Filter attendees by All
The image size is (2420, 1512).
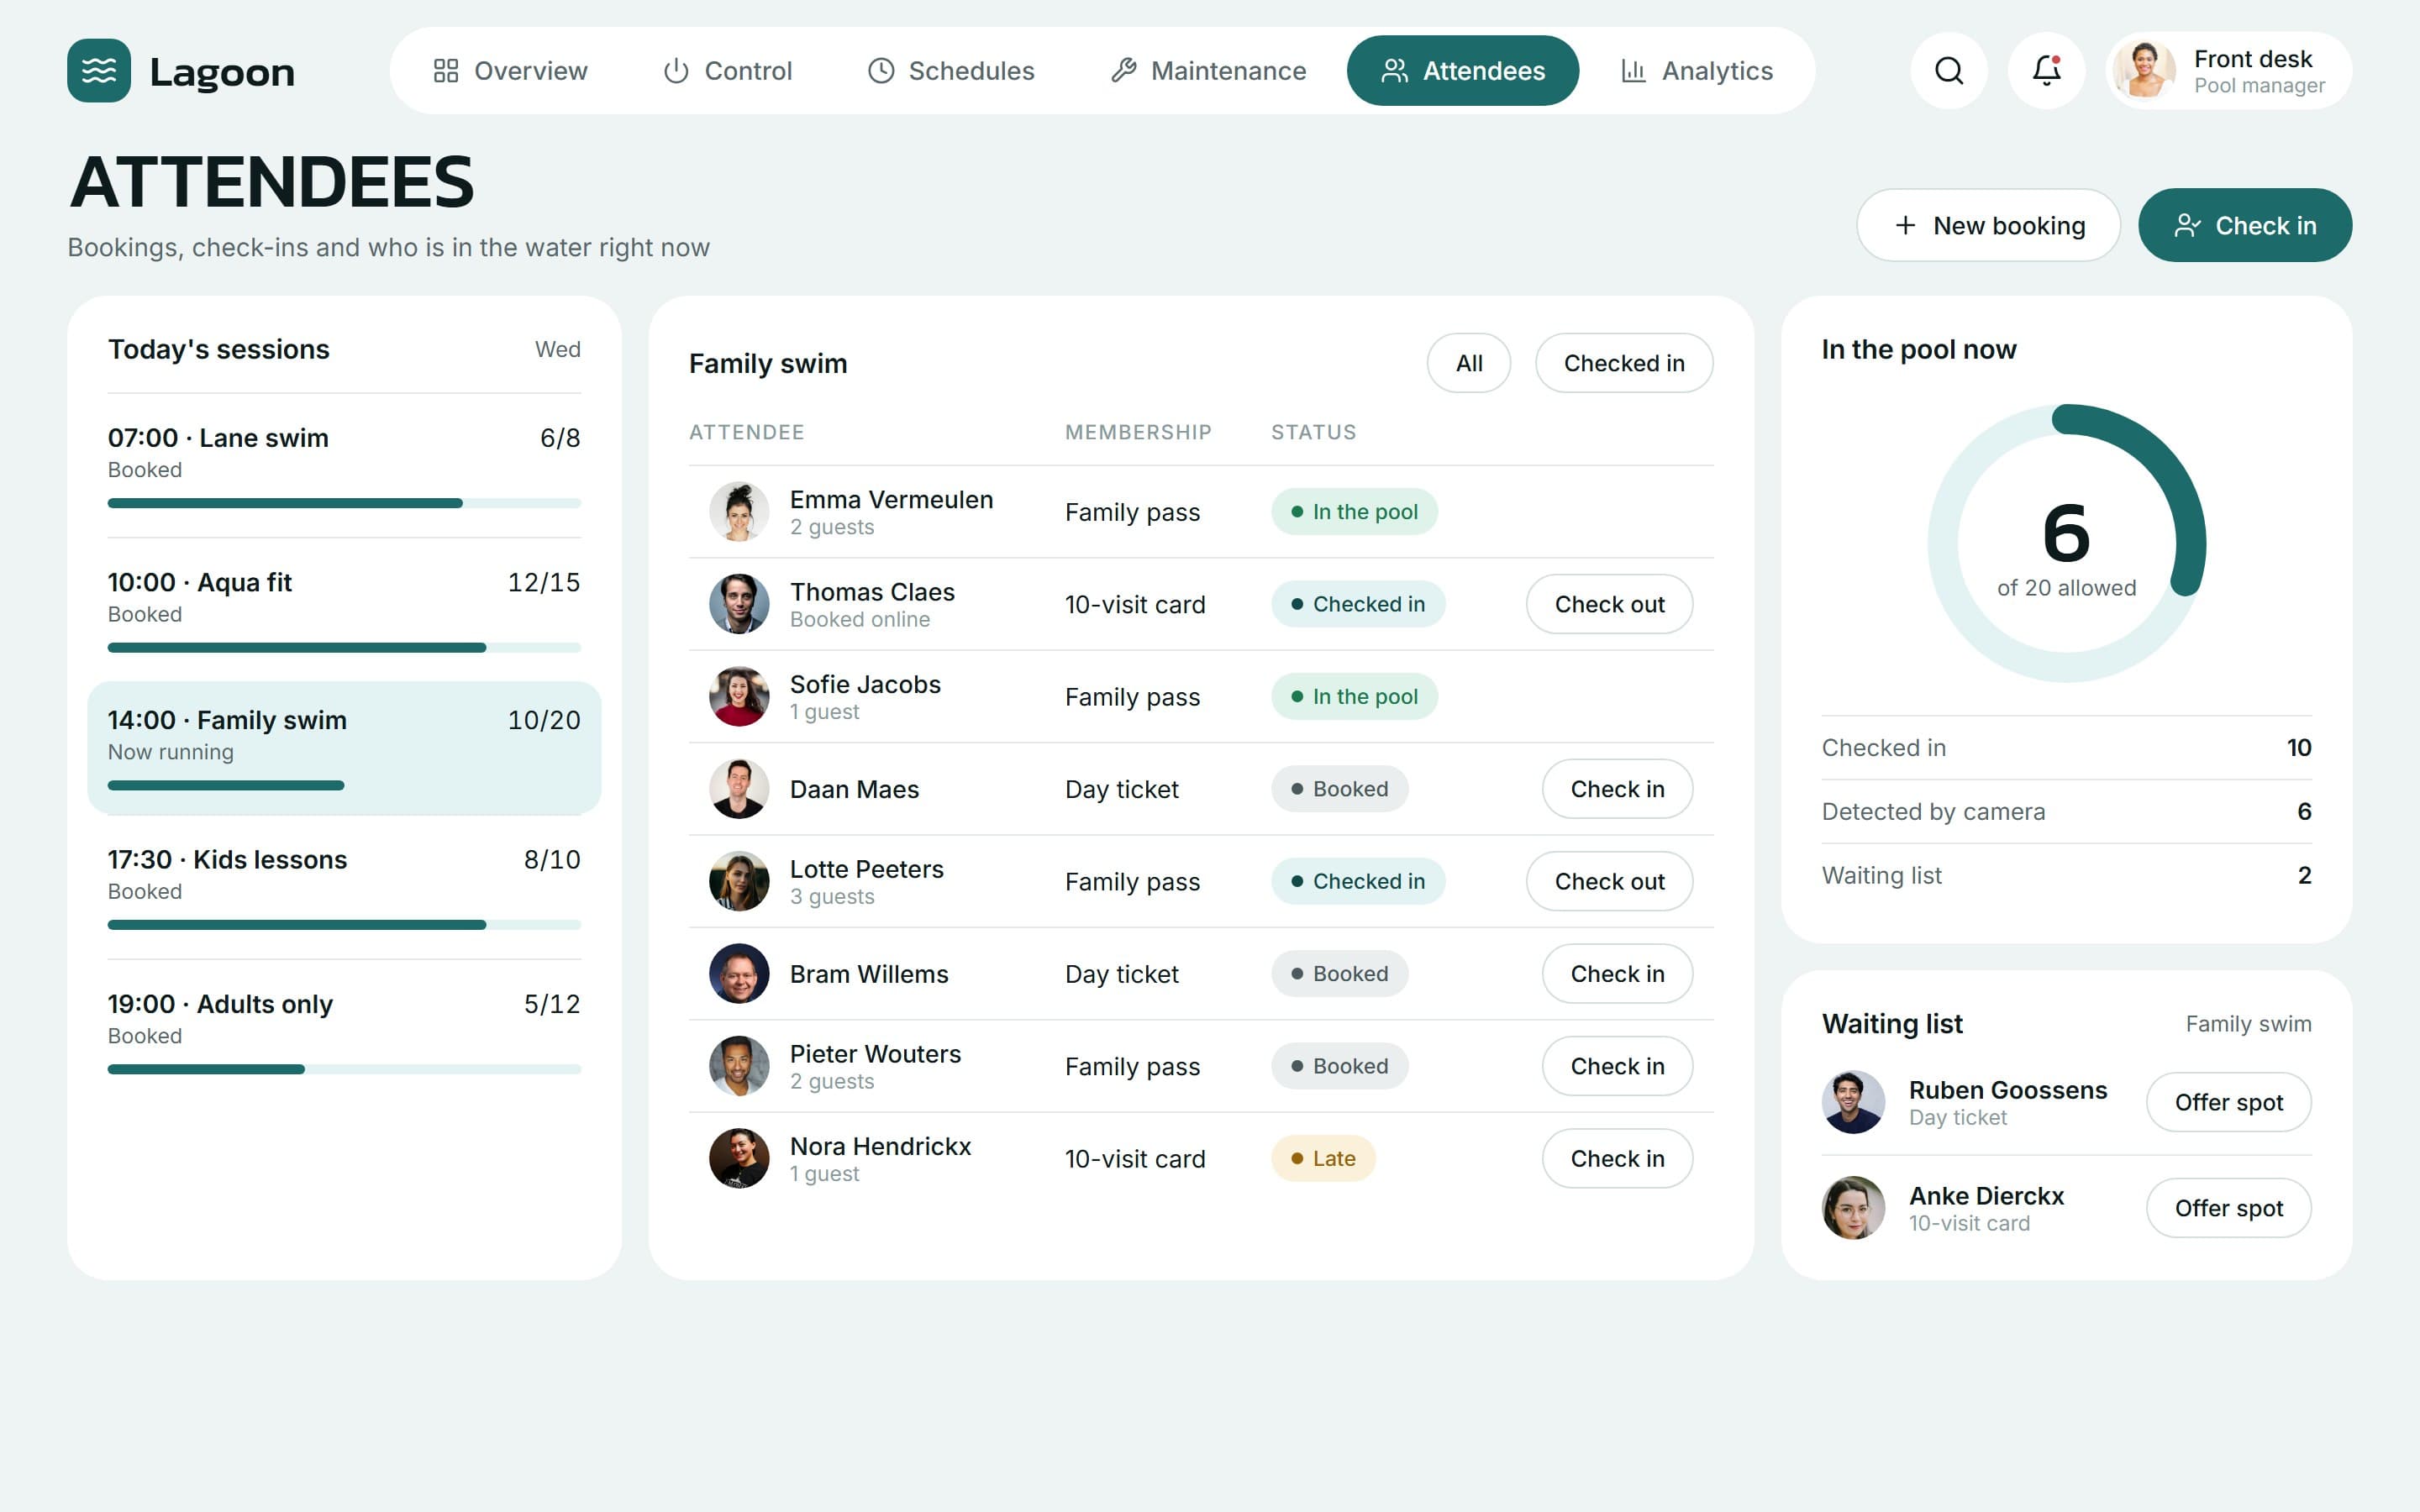(x=1469, y=363)
